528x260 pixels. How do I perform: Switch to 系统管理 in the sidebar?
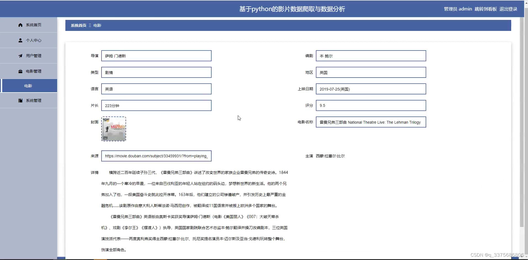click(33, 100)
